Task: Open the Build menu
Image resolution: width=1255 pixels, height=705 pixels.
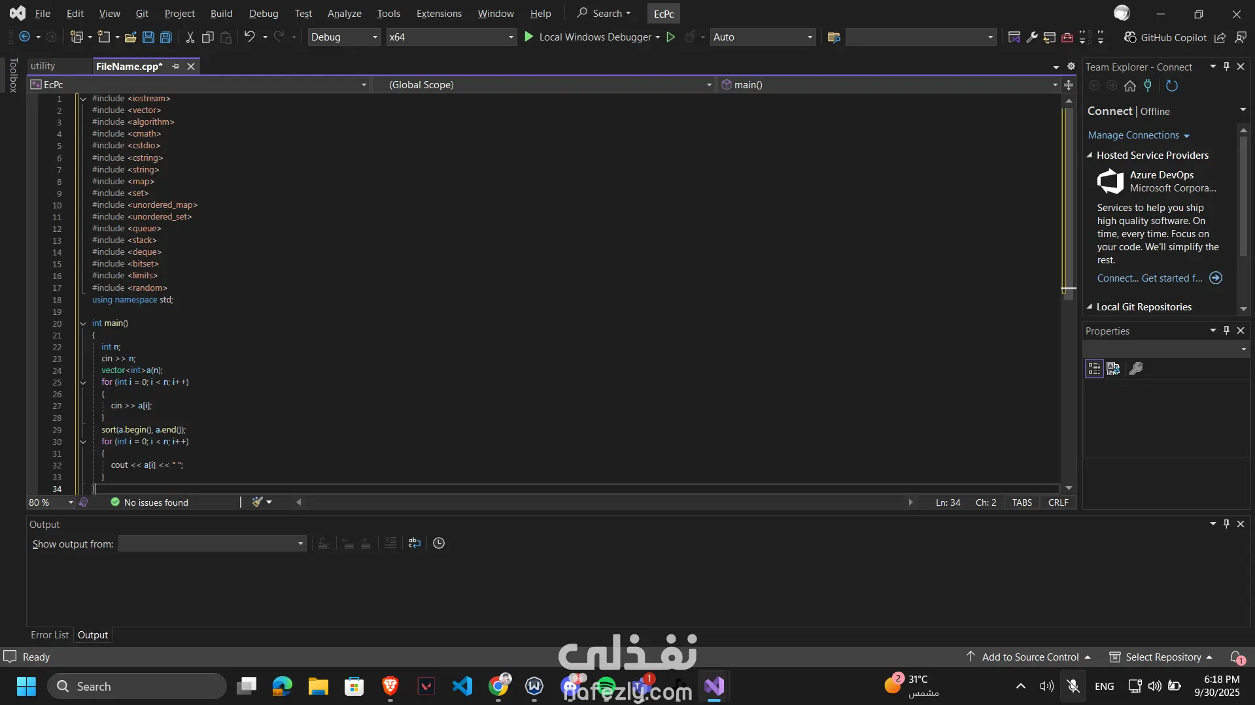Action: pyautogui.click(x=221, y=13)
